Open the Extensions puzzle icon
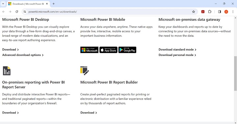This screenshot has width=237, height=124. pos(210,12)
